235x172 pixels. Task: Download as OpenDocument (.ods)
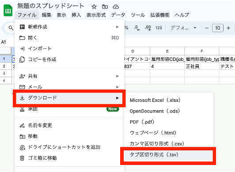point(168,111)
